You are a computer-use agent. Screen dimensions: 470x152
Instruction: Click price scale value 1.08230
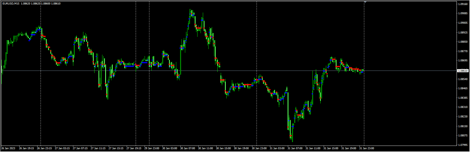pos(463,117)
